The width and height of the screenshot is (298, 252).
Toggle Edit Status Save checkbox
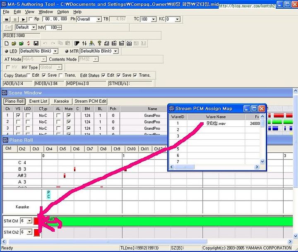coord(118,75)
